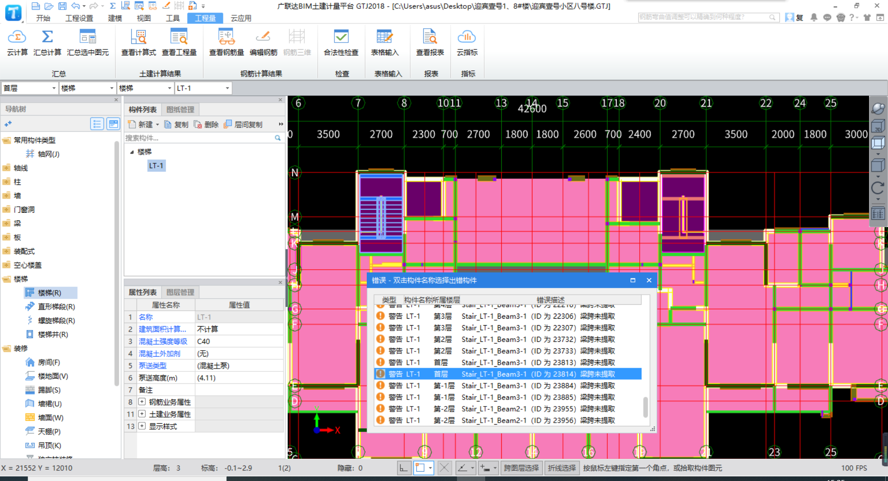Select 房间(F) in navigation tree

(43, 362)
